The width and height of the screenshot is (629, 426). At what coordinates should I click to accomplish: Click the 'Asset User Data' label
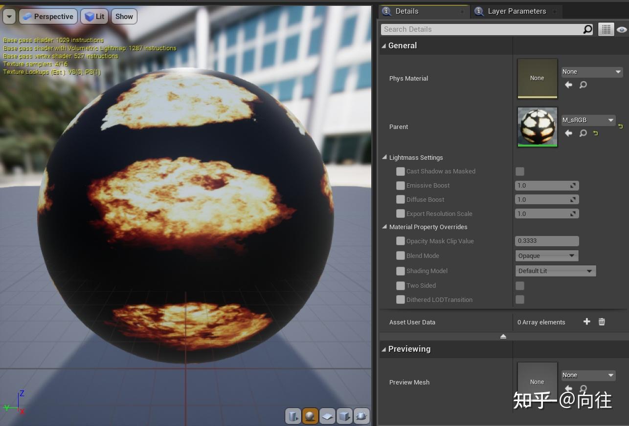tap(412, 322)
